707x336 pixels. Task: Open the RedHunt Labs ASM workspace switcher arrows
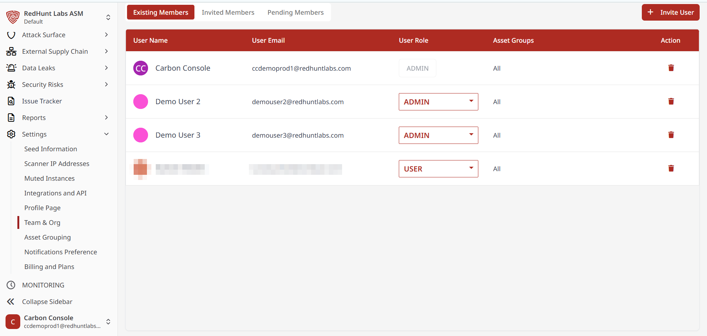[108, 17]
